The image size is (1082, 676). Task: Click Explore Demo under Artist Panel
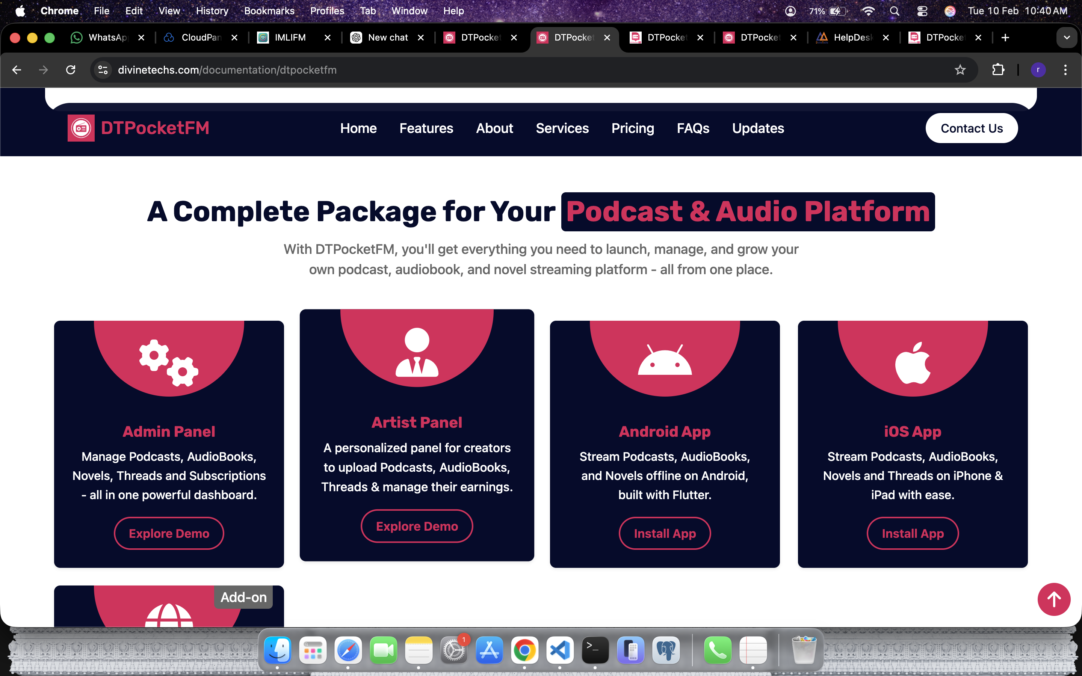(x=417, y=526)
